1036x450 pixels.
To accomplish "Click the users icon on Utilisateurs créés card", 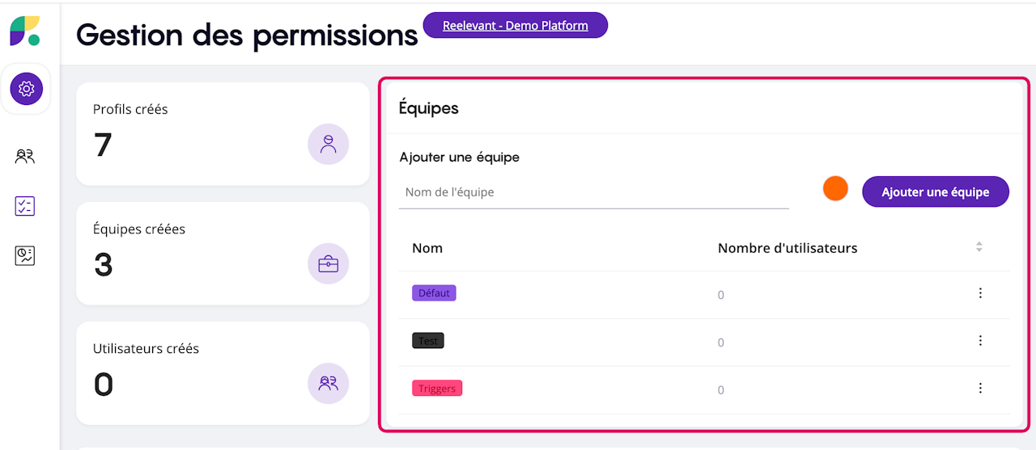I will pyautogui.click(x=328, y=384).
